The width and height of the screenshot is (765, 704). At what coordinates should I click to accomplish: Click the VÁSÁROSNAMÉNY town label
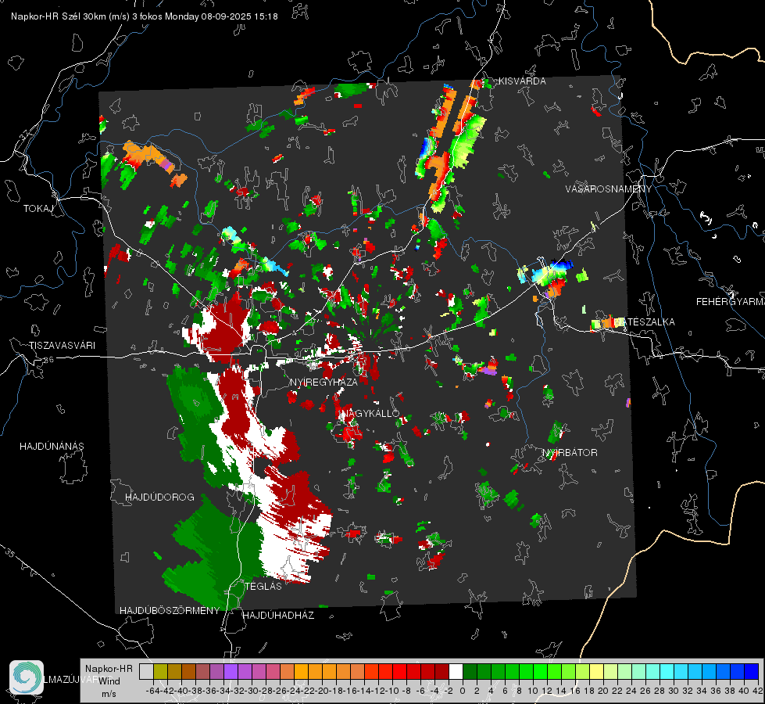(609, 189)
